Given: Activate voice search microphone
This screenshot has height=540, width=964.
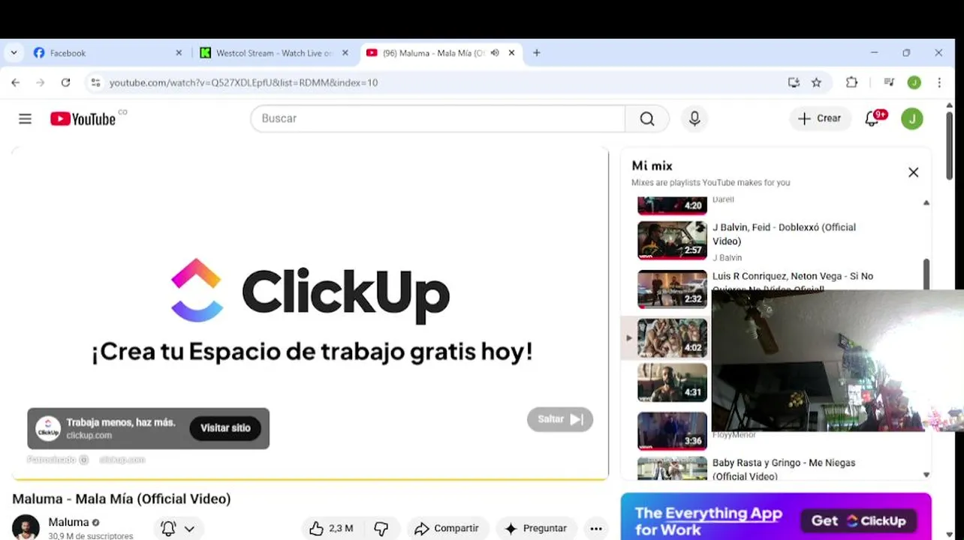Looking at the screenshot, I should pos(694,118).
